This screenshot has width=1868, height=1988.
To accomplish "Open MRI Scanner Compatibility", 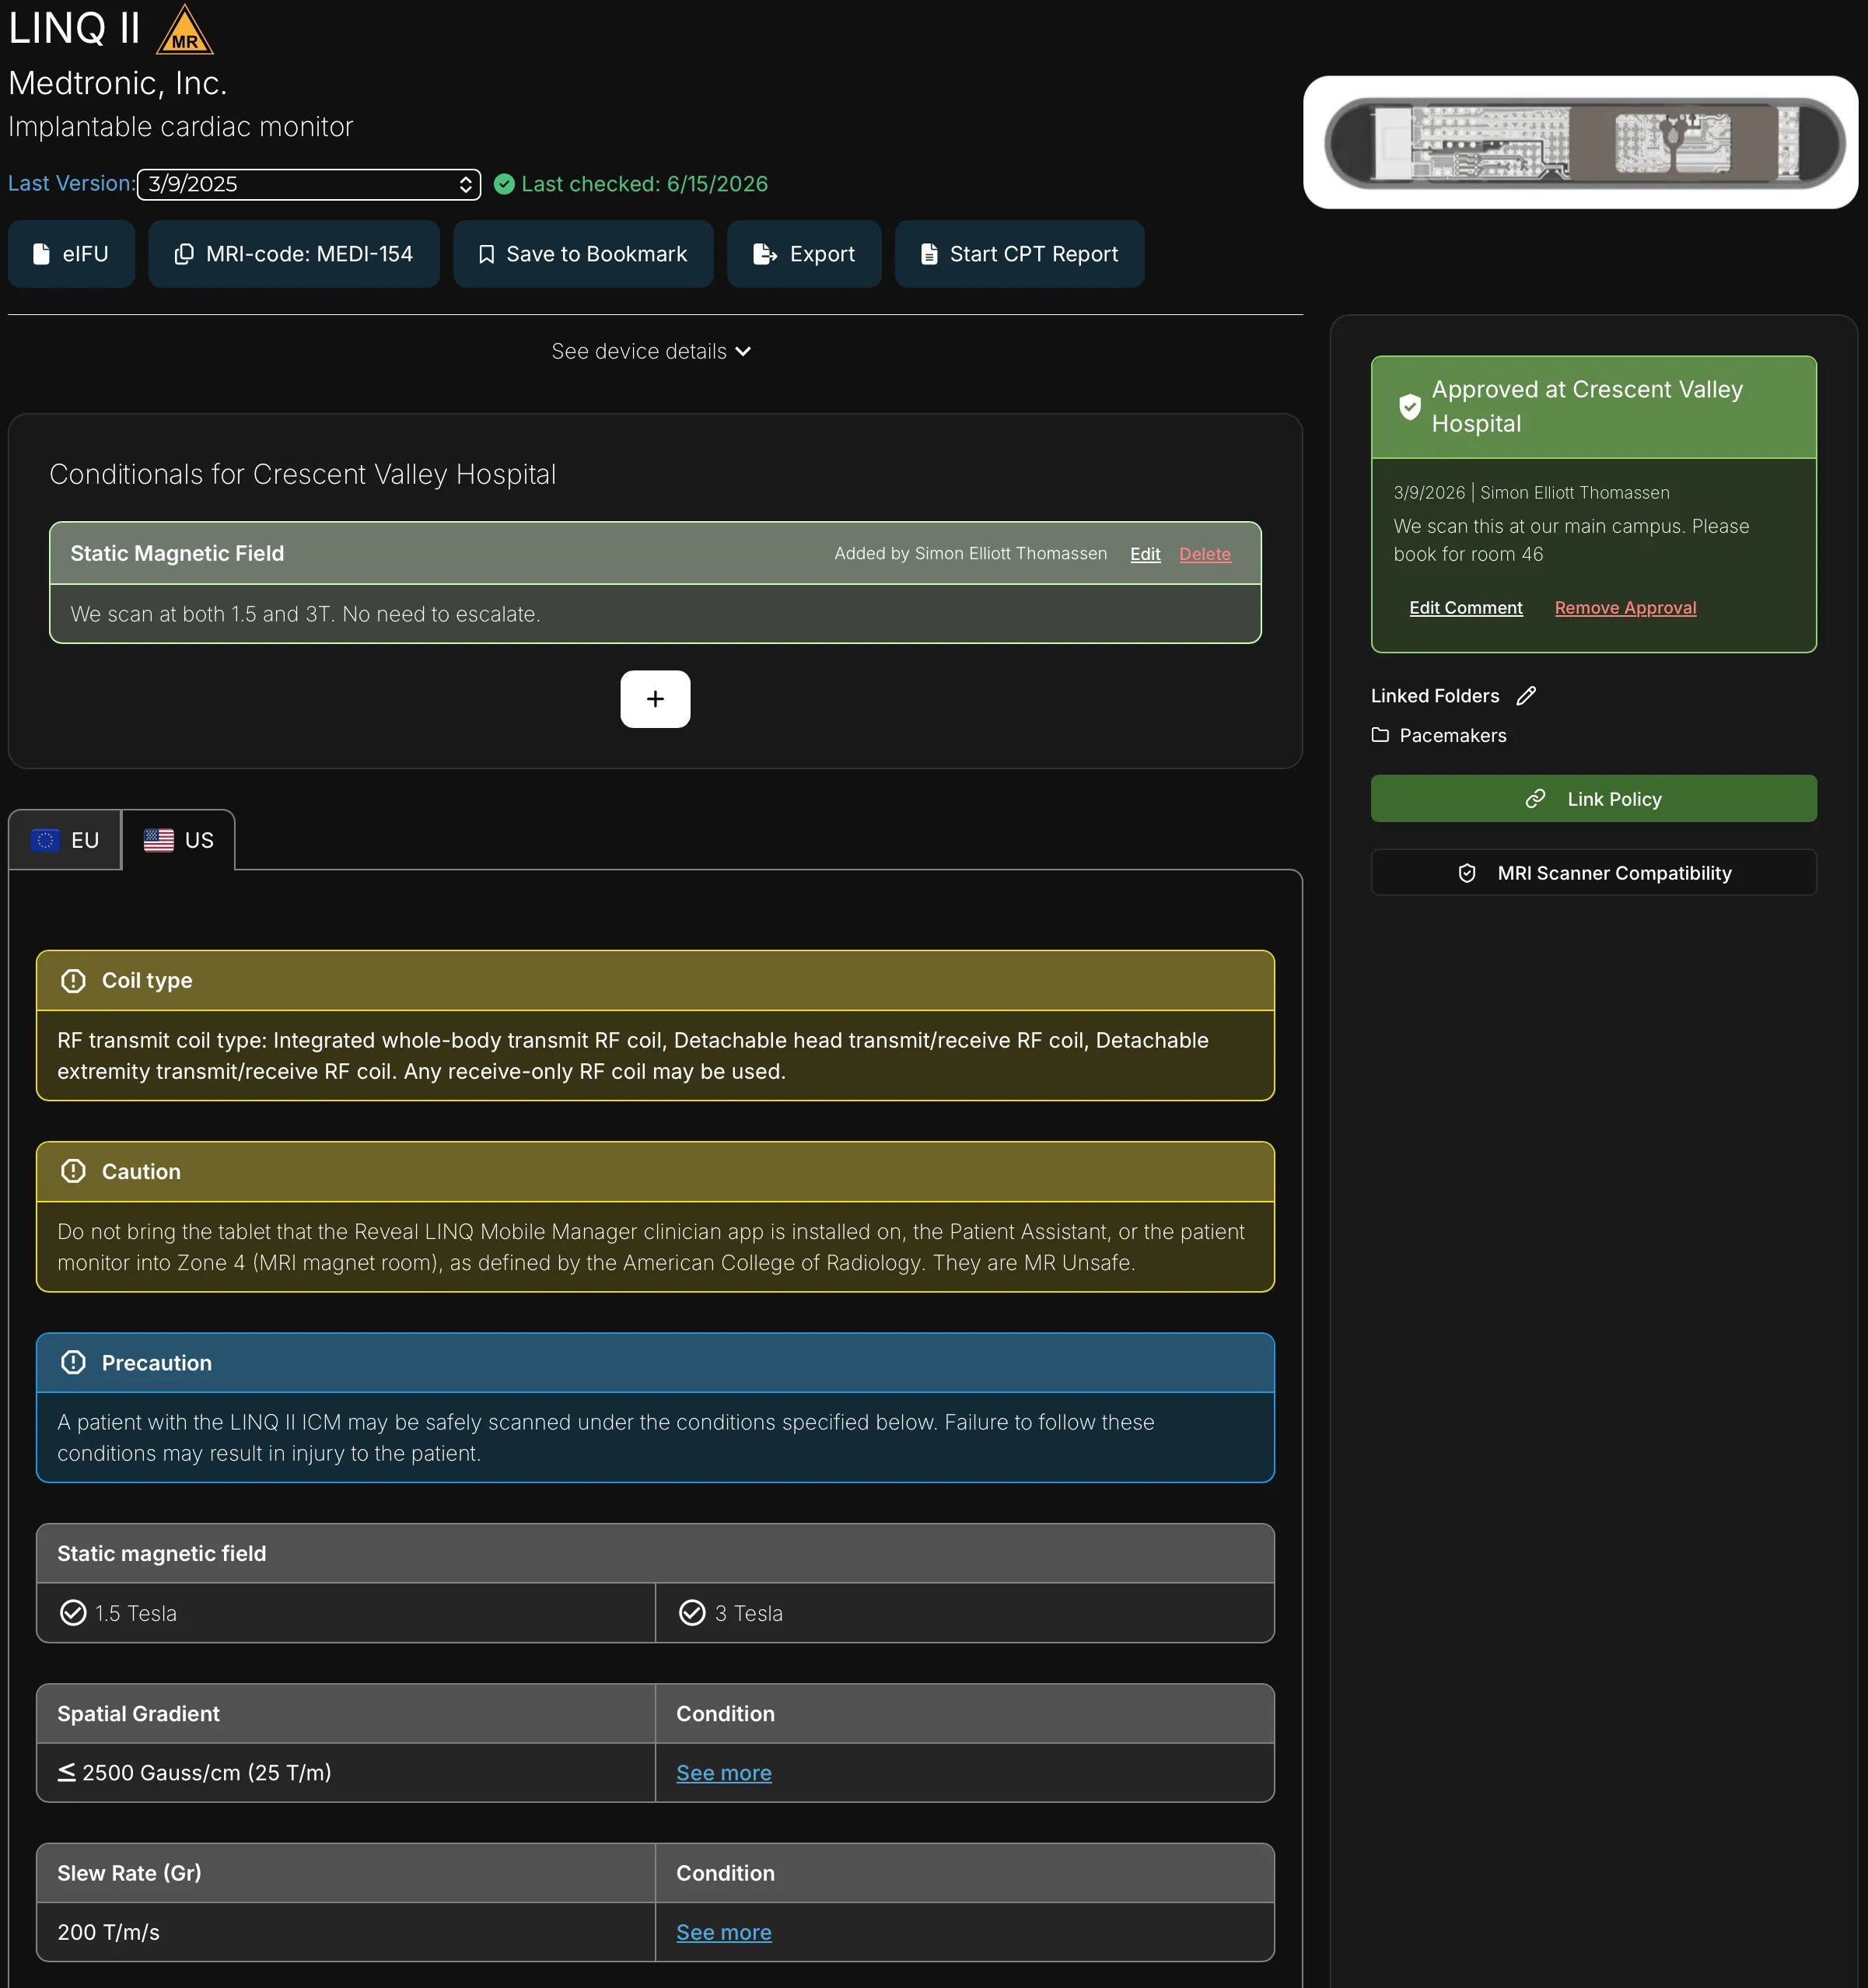I will [x=1593, y=873].
